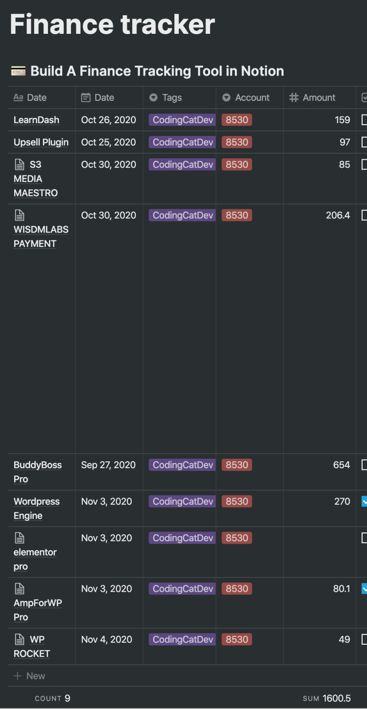The height and width of the screenshot is (709, 367).
Task: Open SUM calculation menu
Action: point(327,699)
